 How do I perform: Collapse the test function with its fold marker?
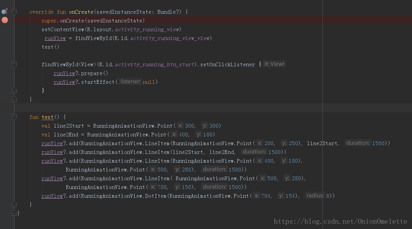click(x=14, y=117)
